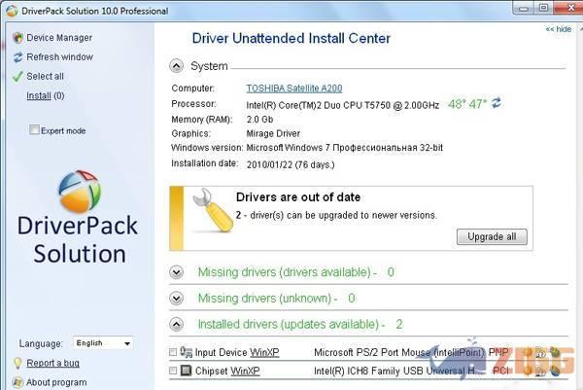Screen dimensions: 583x390
Task: Click the Upgrade all button
Action: [492, 236]
